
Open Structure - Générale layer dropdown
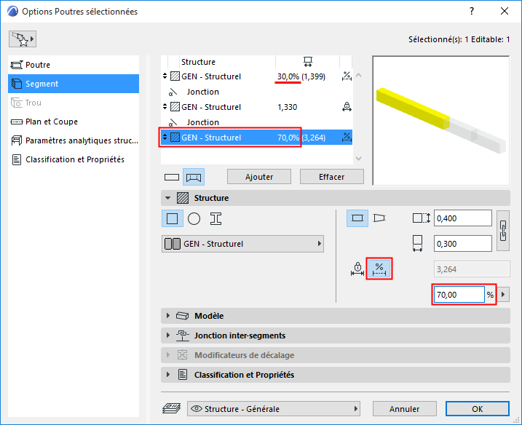[x=274, y=409]
